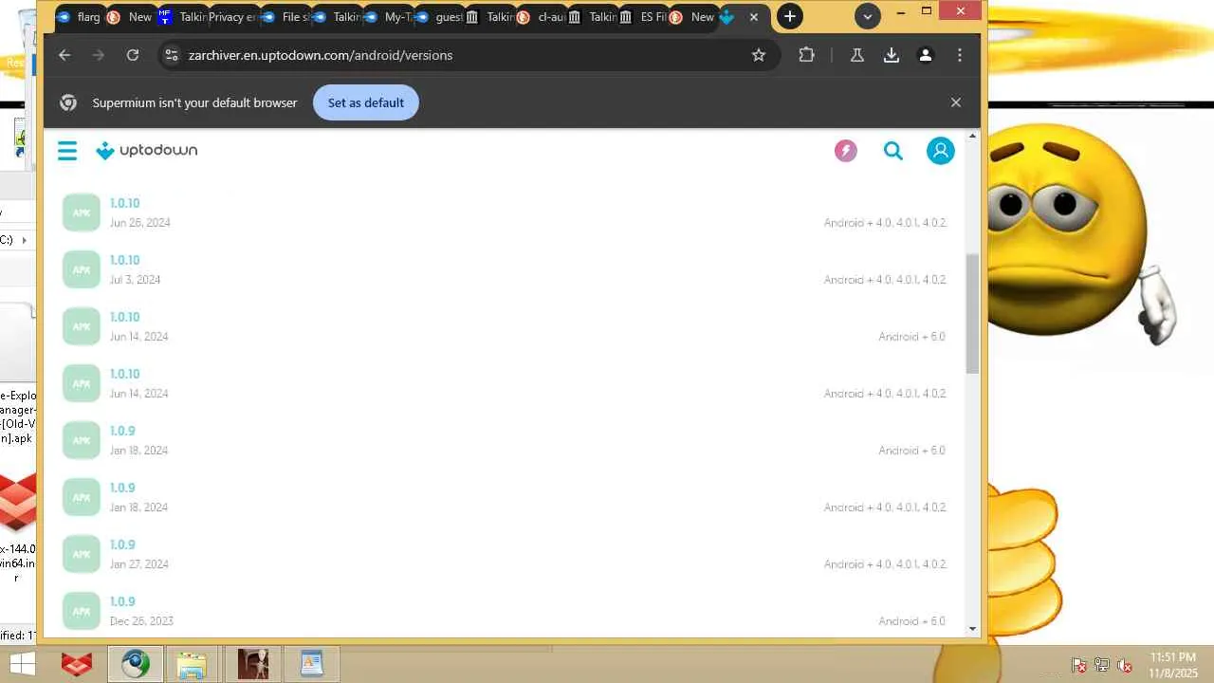This screenshot has height=683, width=1214.
Task: Open Uptodown site search
Action: (x=893, y=151)
